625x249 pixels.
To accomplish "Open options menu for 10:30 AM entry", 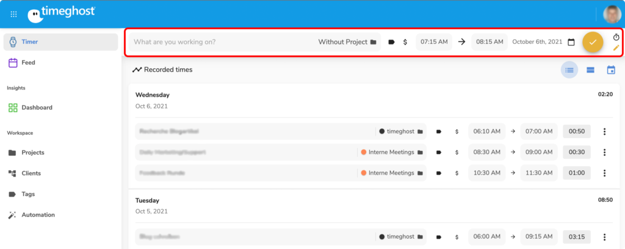I will [x=604, y=173].
